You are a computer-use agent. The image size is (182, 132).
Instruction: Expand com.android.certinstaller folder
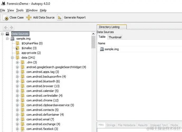point(17,96)
